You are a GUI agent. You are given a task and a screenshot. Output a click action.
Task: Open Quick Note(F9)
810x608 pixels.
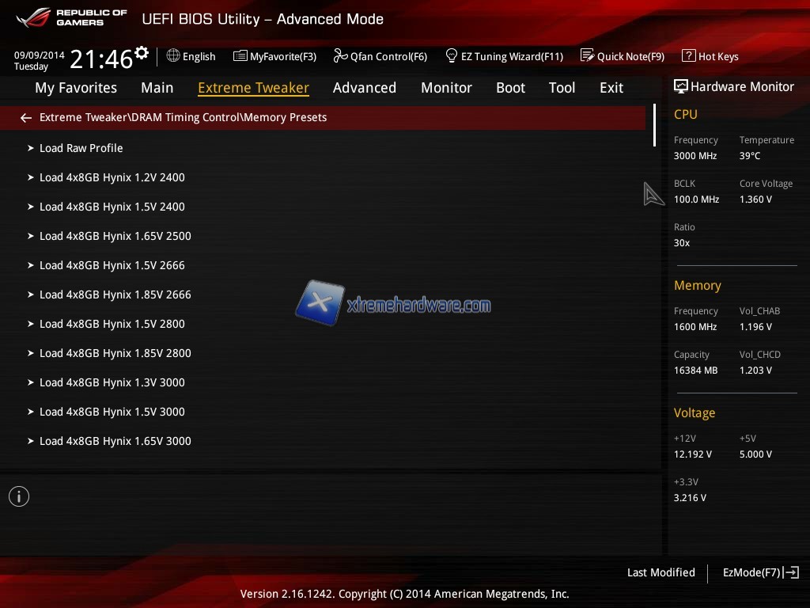pos(623,56)
